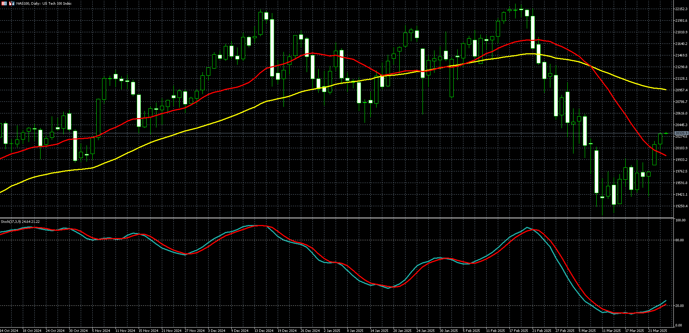Click the 19250.4 price scale label
This screenshot has width=689, height=333.
point(681,206)
